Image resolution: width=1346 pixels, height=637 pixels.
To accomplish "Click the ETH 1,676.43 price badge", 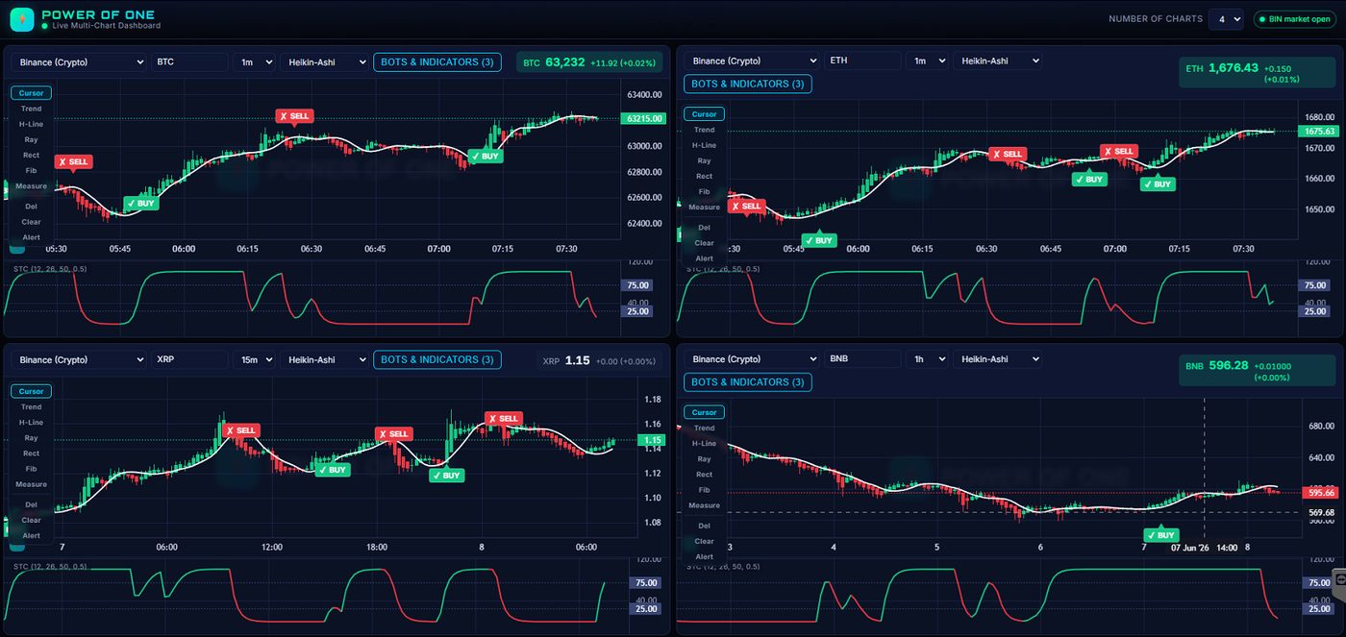I will pos(1258,73).
